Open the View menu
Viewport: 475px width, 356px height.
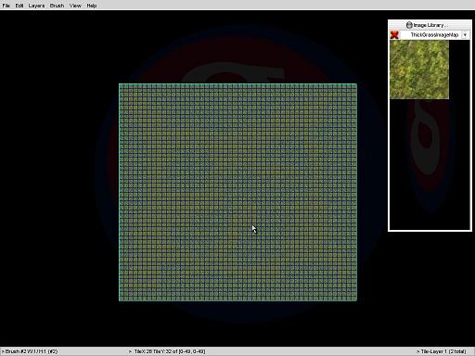[x=75, y=6]
